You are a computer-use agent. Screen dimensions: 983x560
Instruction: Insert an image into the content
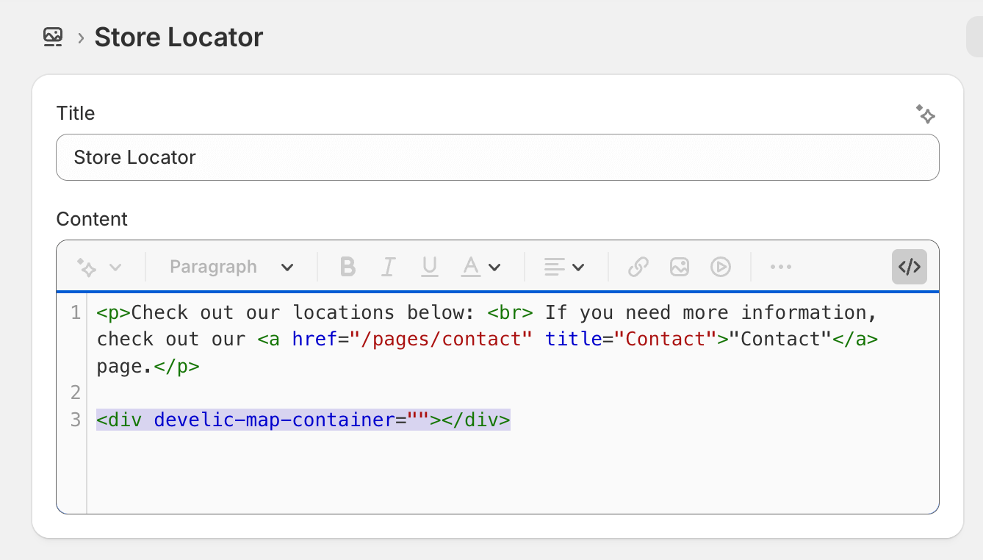680,267
